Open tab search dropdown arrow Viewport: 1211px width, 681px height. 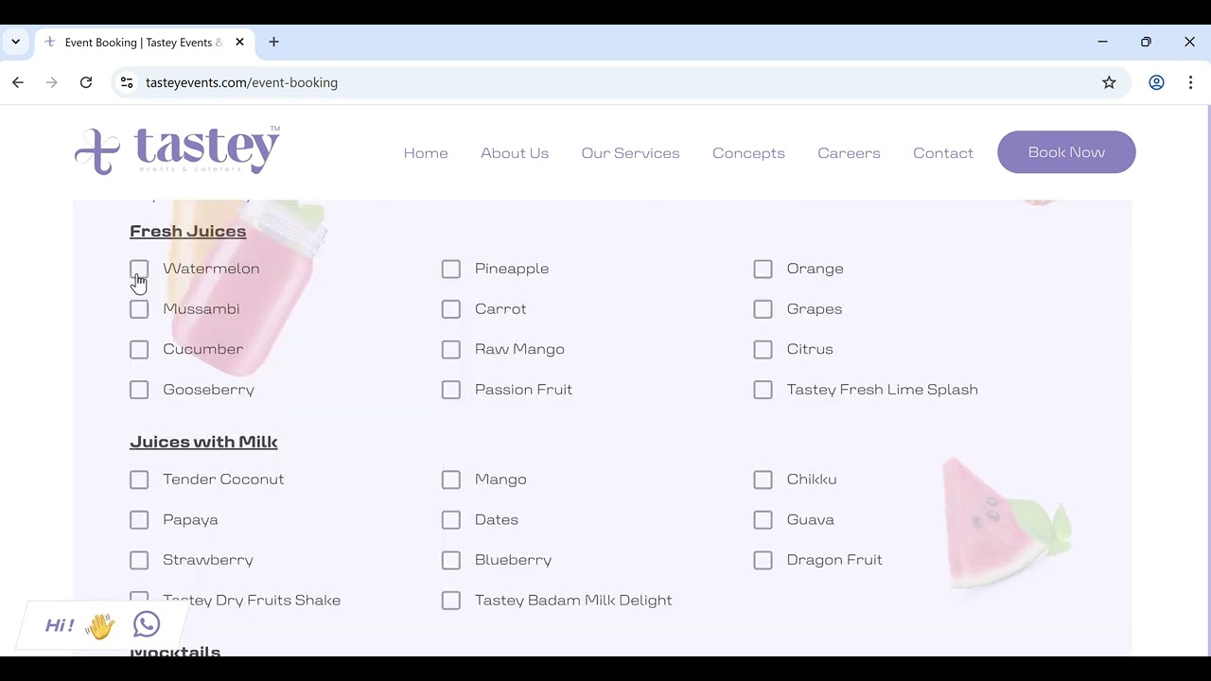pos(16,42)
